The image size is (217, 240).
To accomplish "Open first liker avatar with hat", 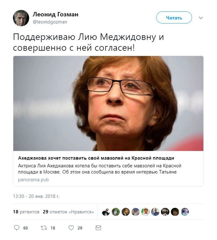I will pyautogui.click(x=106, y=212).
